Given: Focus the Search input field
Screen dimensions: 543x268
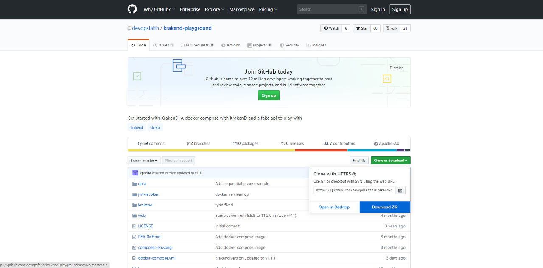Looking at the screenshot, I should pos(332,9).
